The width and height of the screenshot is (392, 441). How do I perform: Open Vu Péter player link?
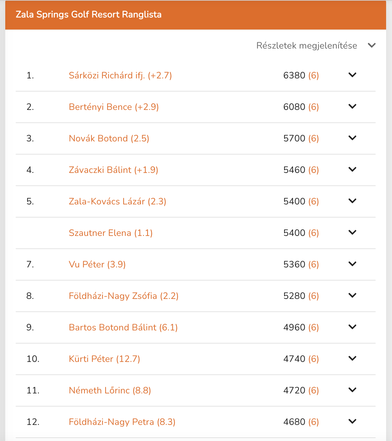click(x=97, y=264)
